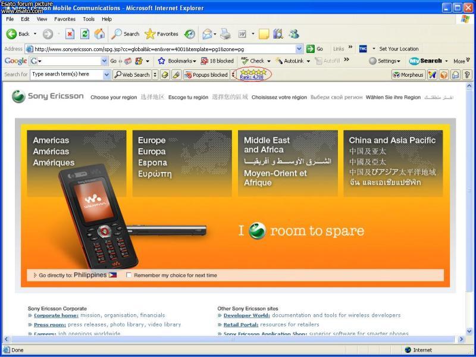
Task: Click the TWC weather icon
Action: click(x=363, y=49)
